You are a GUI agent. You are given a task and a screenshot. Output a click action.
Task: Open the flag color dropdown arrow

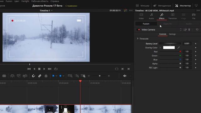point(57,76)
